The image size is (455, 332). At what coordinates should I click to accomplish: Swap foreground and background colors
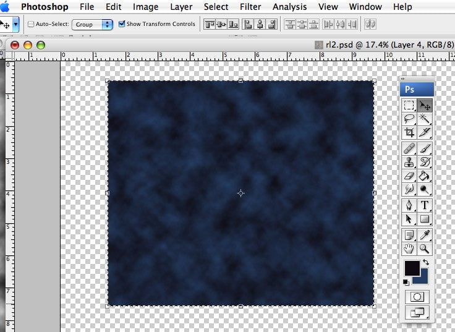(426, 262)
